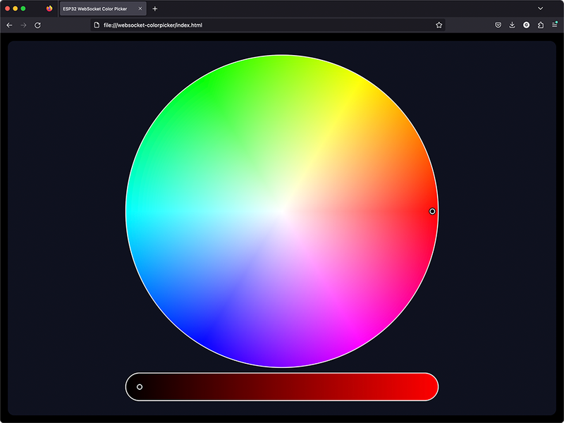The image size is (564, 423).
Task: Open the Firefox downloads panel
Action: click(x=512, y=25)
